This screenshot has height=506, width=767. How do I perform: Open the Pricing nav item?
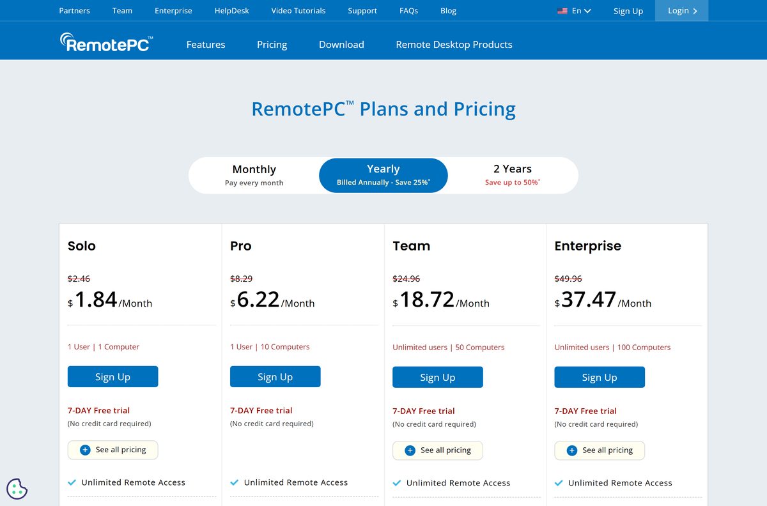pyautogui.click(x=272, y=45)
